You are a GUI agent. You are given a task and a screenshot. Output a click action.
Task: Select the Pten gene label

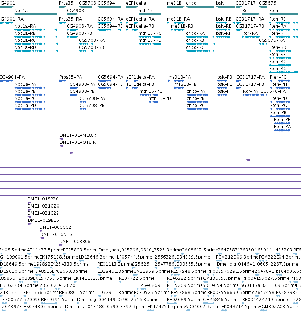tap(273, 11)
